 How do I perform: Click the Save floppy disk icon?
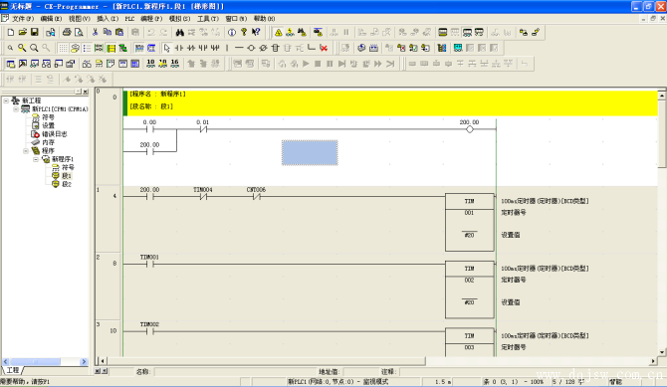(35, 32)
